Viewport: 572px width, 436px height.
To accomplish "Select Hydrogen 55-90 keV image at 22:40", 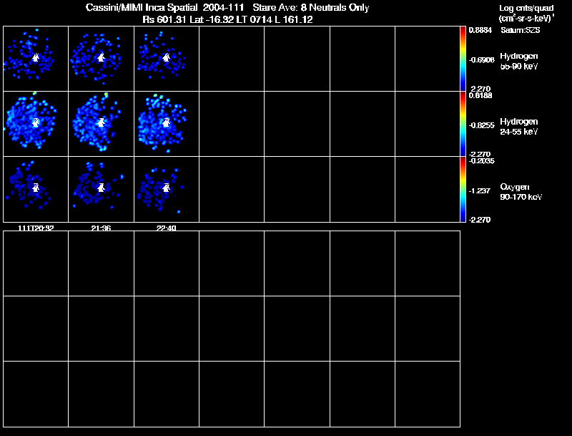I will tap(167, 59).
